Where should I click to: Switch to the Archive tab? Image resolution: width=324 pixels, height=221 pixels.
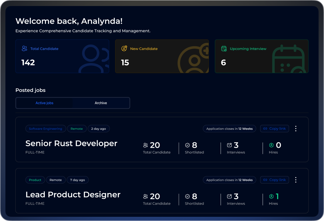point(101,103)
